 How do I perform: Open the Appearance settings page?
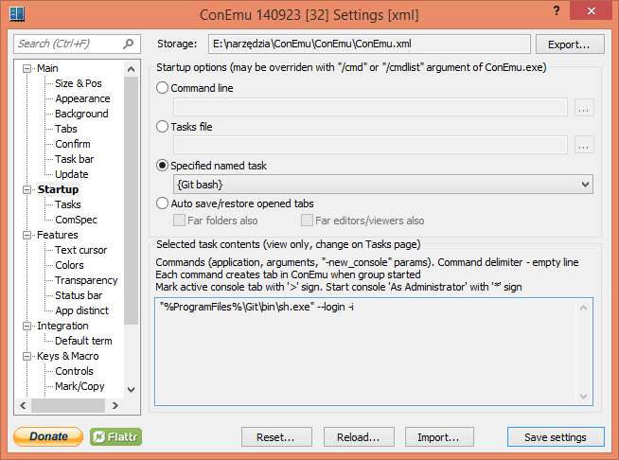[x=82, y=98]
